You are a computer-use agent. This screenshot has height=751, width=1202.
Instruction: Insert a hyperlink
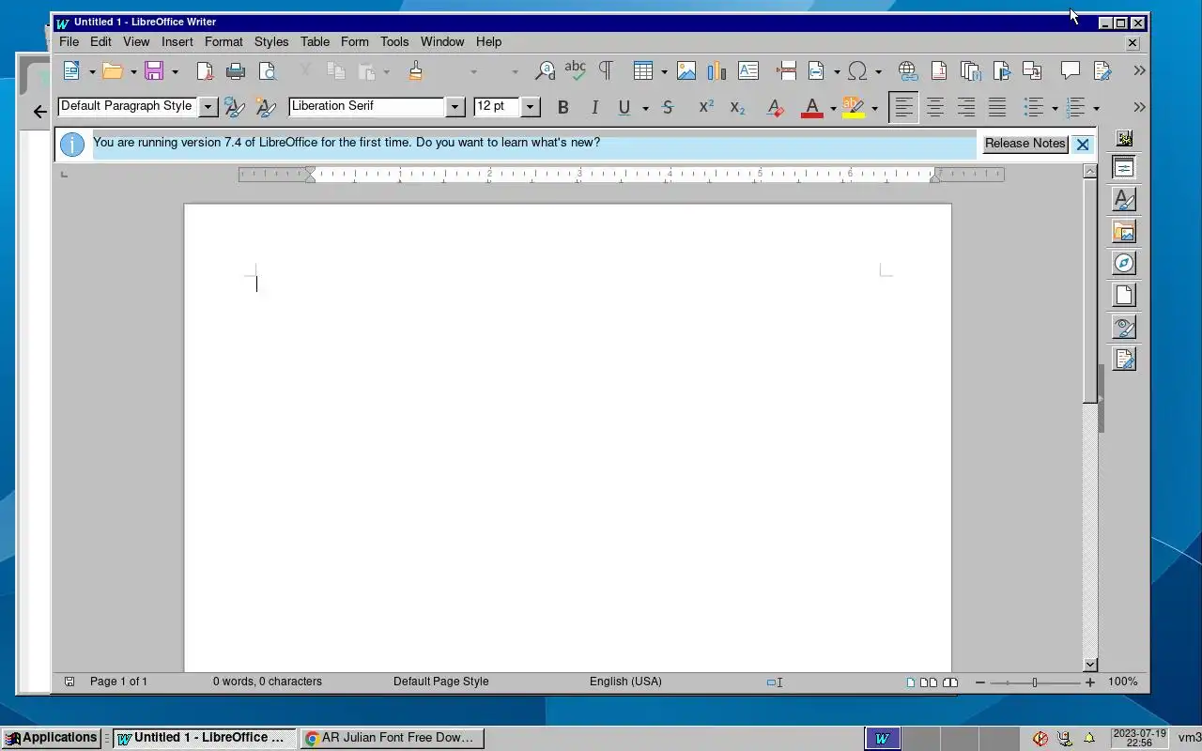907,70
